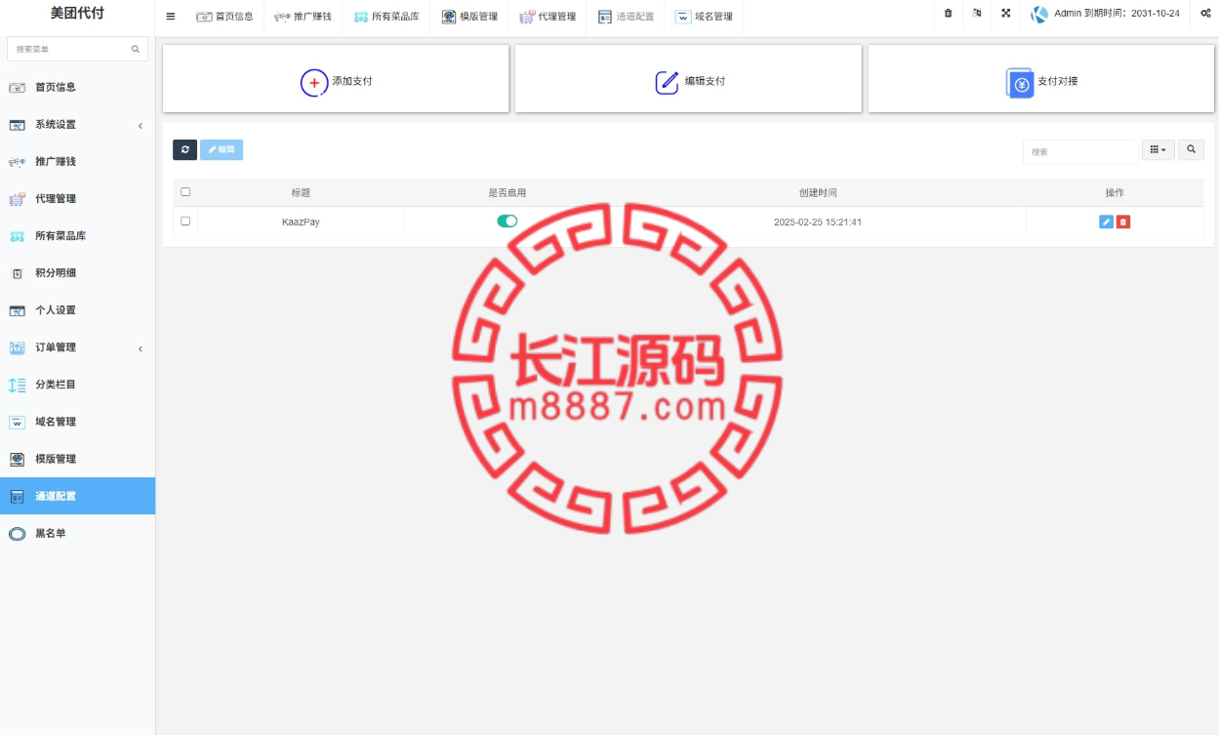Image resolution: width=1219 pixels, height=735 pixels.
Task: Click the 订单管理 sidebar icon
Action: (17, 347)
